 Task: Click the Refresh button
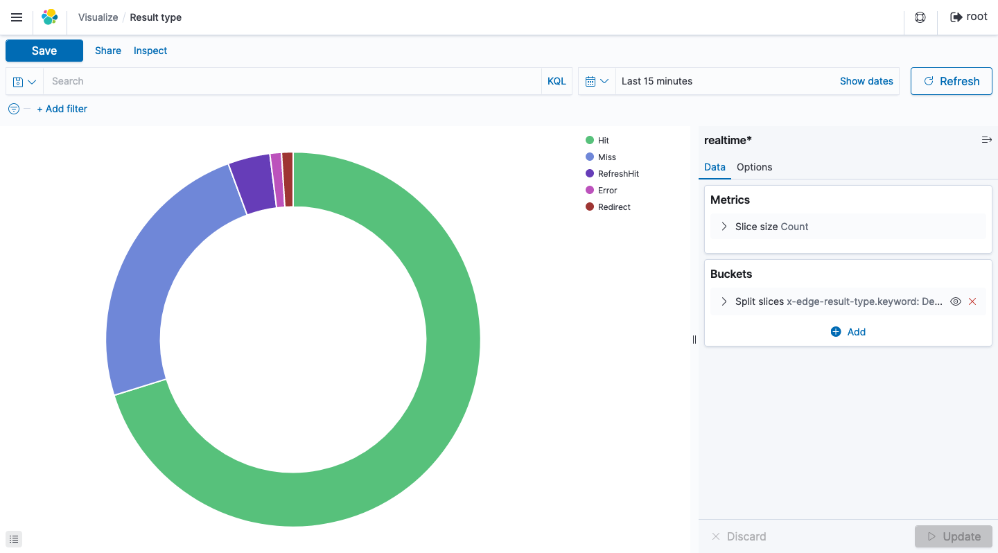(x=951, y=81)
